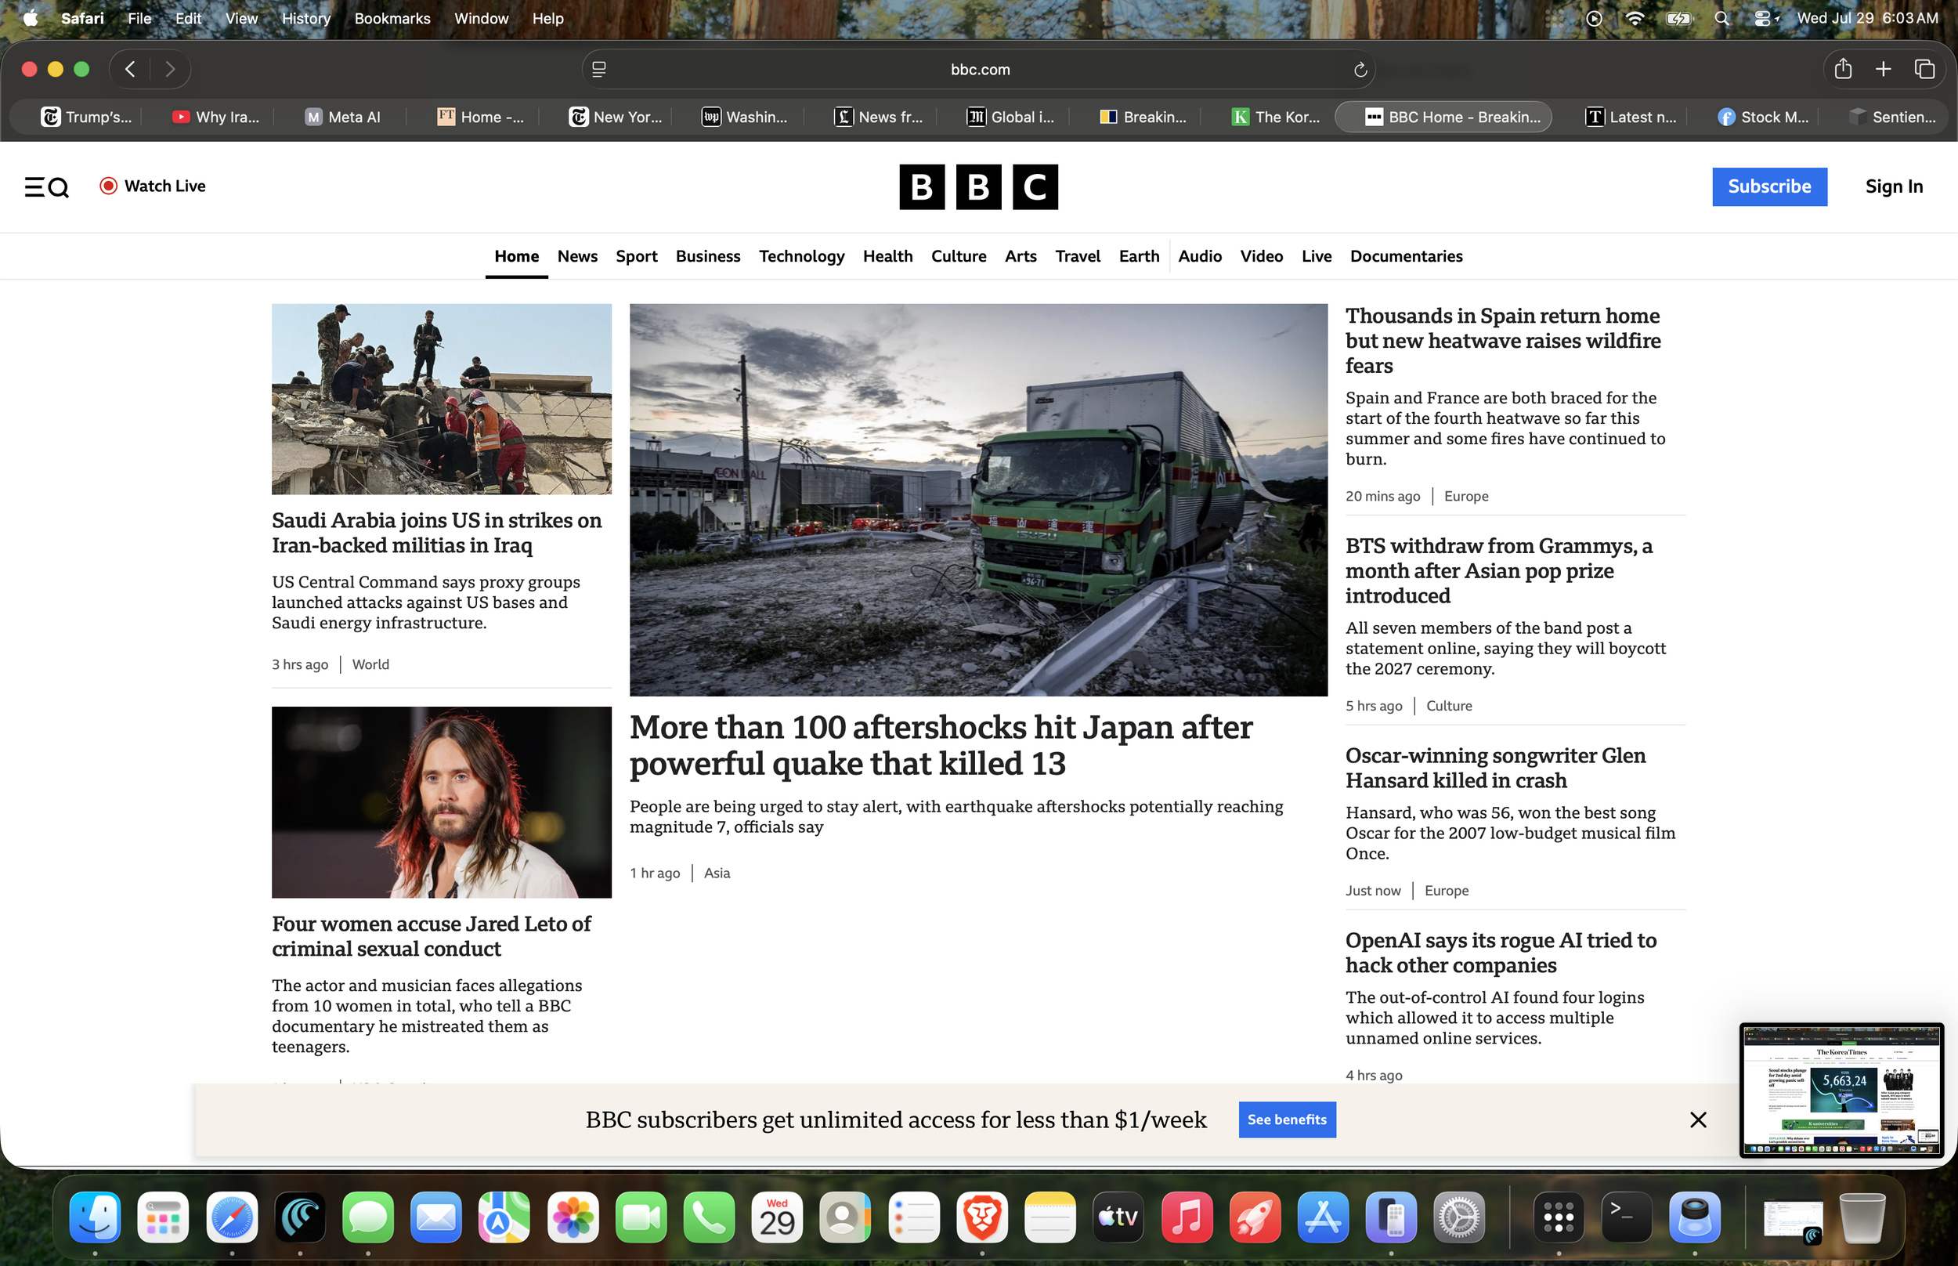
Task: Click the bbc.com address field
Action: click(x=980, y=70)
